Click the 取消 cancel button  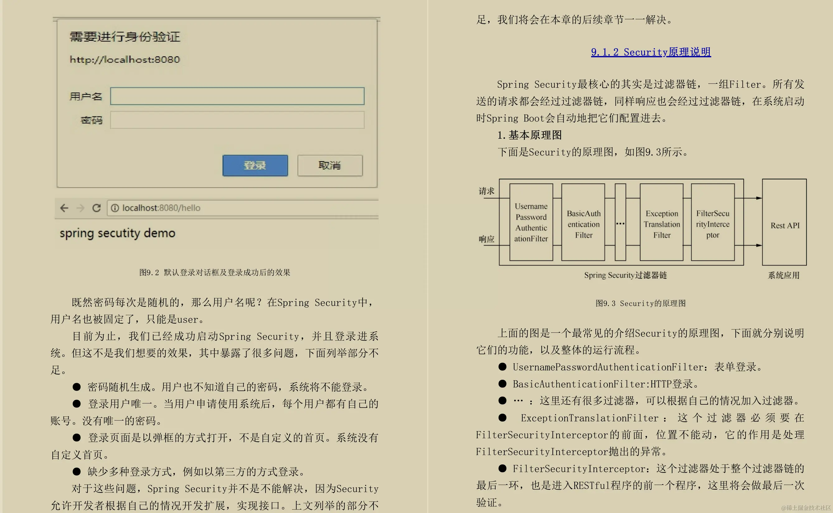[330, 166]
